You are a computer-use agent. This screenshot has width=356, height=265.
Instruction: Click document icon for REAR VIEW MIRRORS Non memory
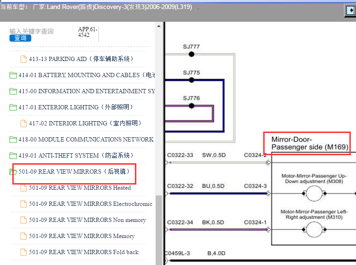(x=24, y=220)
